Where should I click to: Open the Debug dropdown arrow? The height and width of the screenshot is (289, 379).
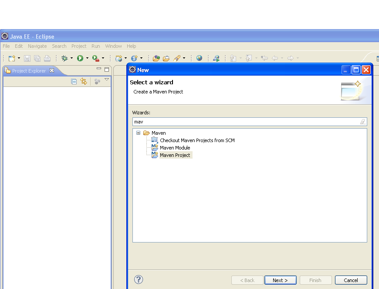pyautogui.click(x=71, y=58)
